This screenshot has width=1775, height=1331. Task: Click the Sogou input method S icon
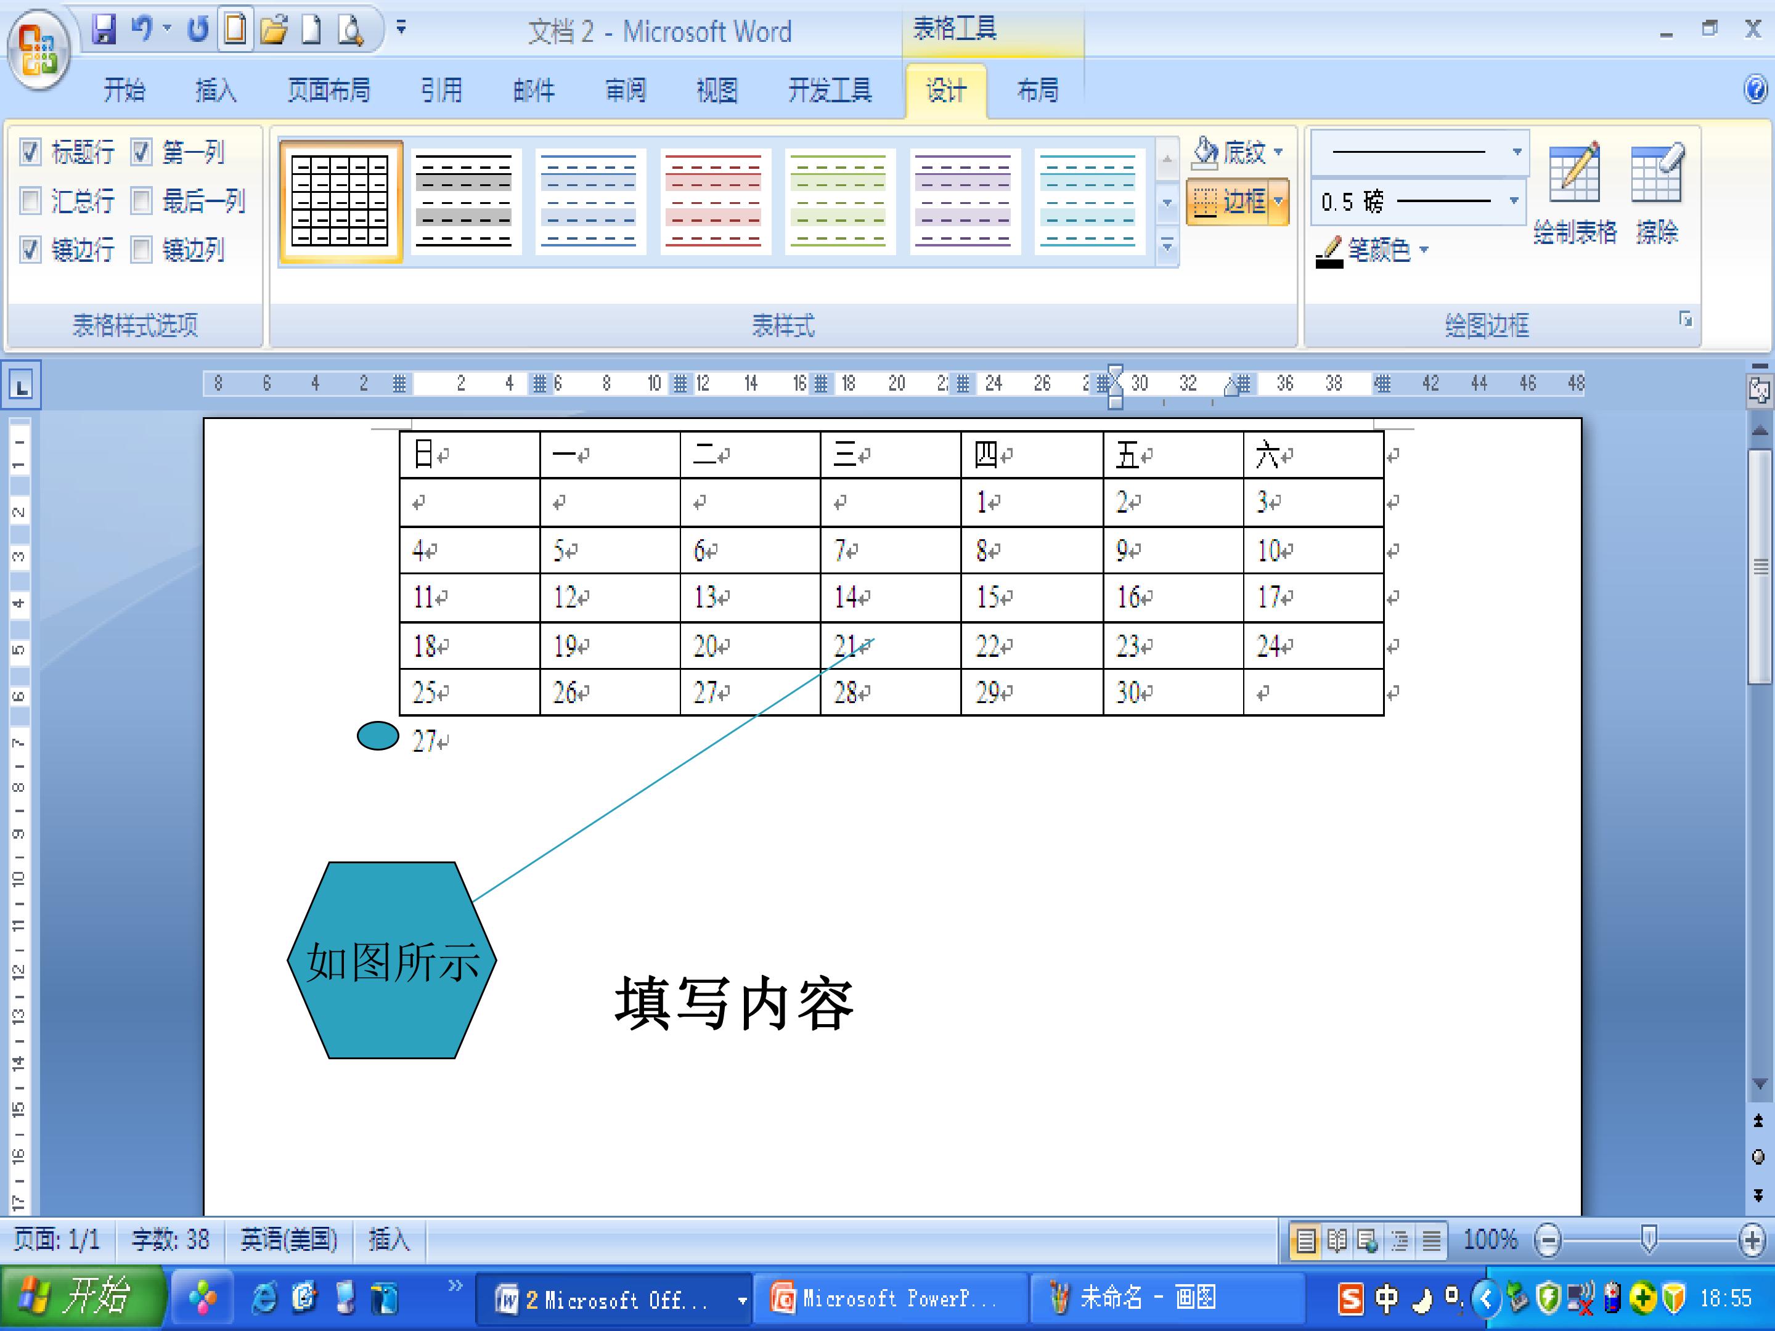coord(1350,1298)
